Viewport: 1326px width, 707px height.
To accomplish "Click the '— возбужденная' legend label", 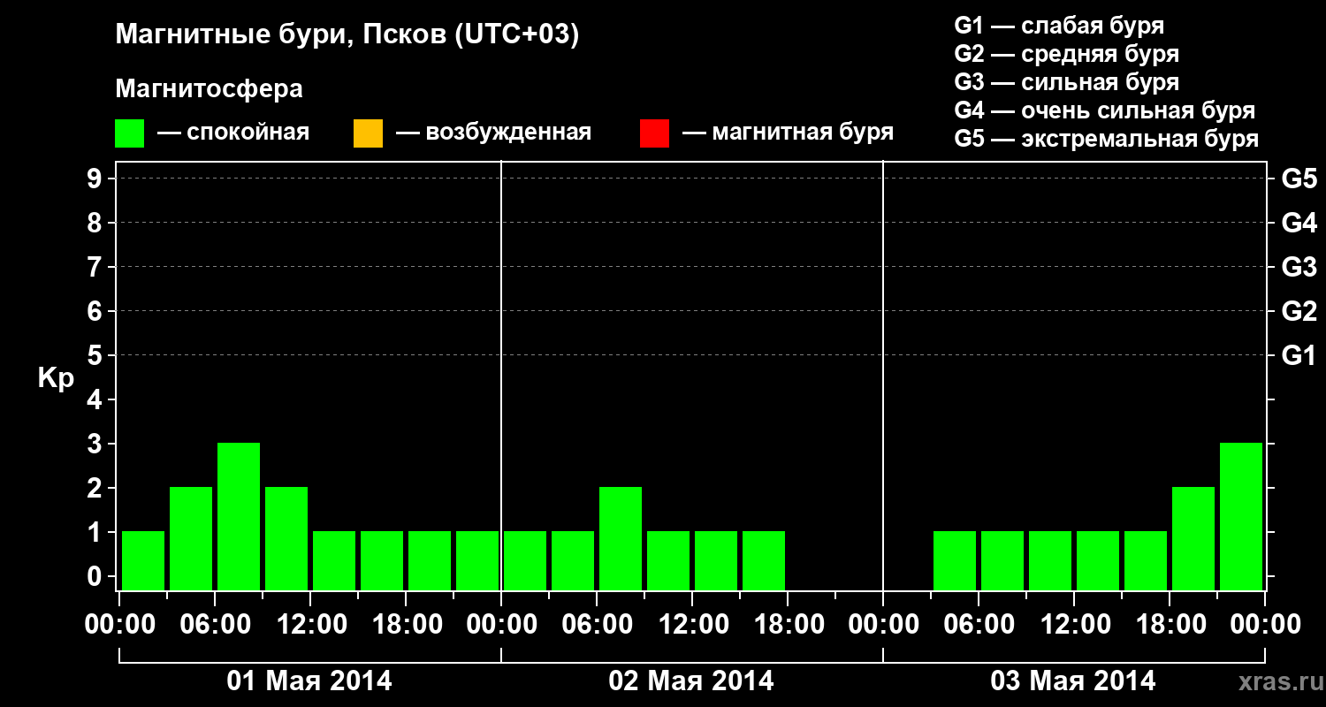I will (494, 133).
